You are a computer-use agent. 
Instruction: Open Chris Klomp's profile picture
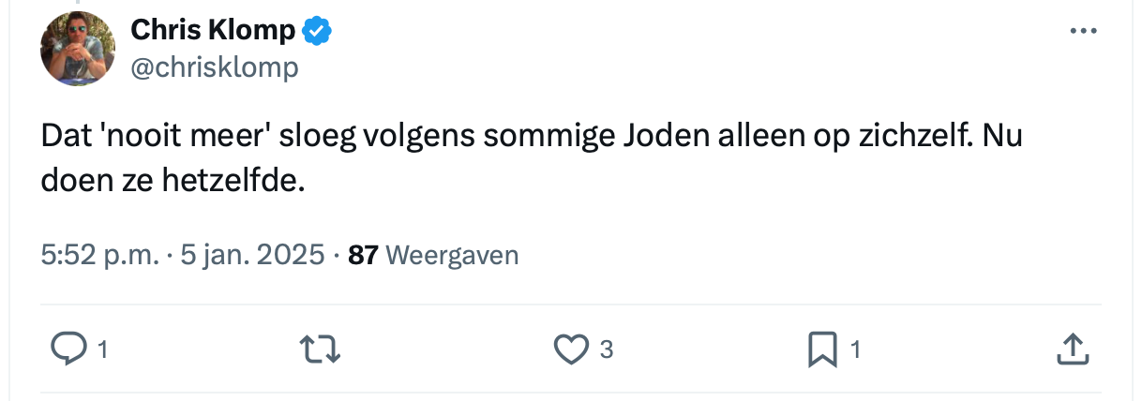(x=78, y=49)
